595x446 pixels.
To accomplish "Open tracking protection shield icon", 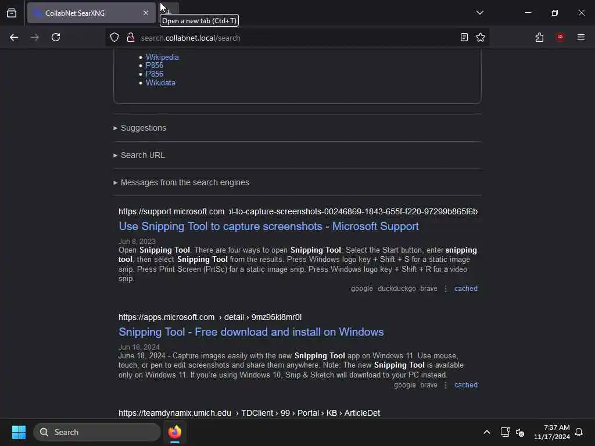I will (x=114, y=37).
